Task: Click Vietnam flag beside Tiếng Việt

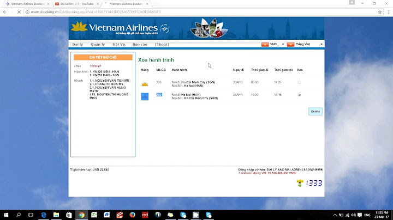Action: coord(290,44)
